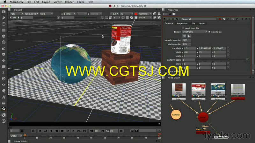The image size is (255, 143).
Task: Toggle the read from file checkbox
Action: (x=183, y=28)
